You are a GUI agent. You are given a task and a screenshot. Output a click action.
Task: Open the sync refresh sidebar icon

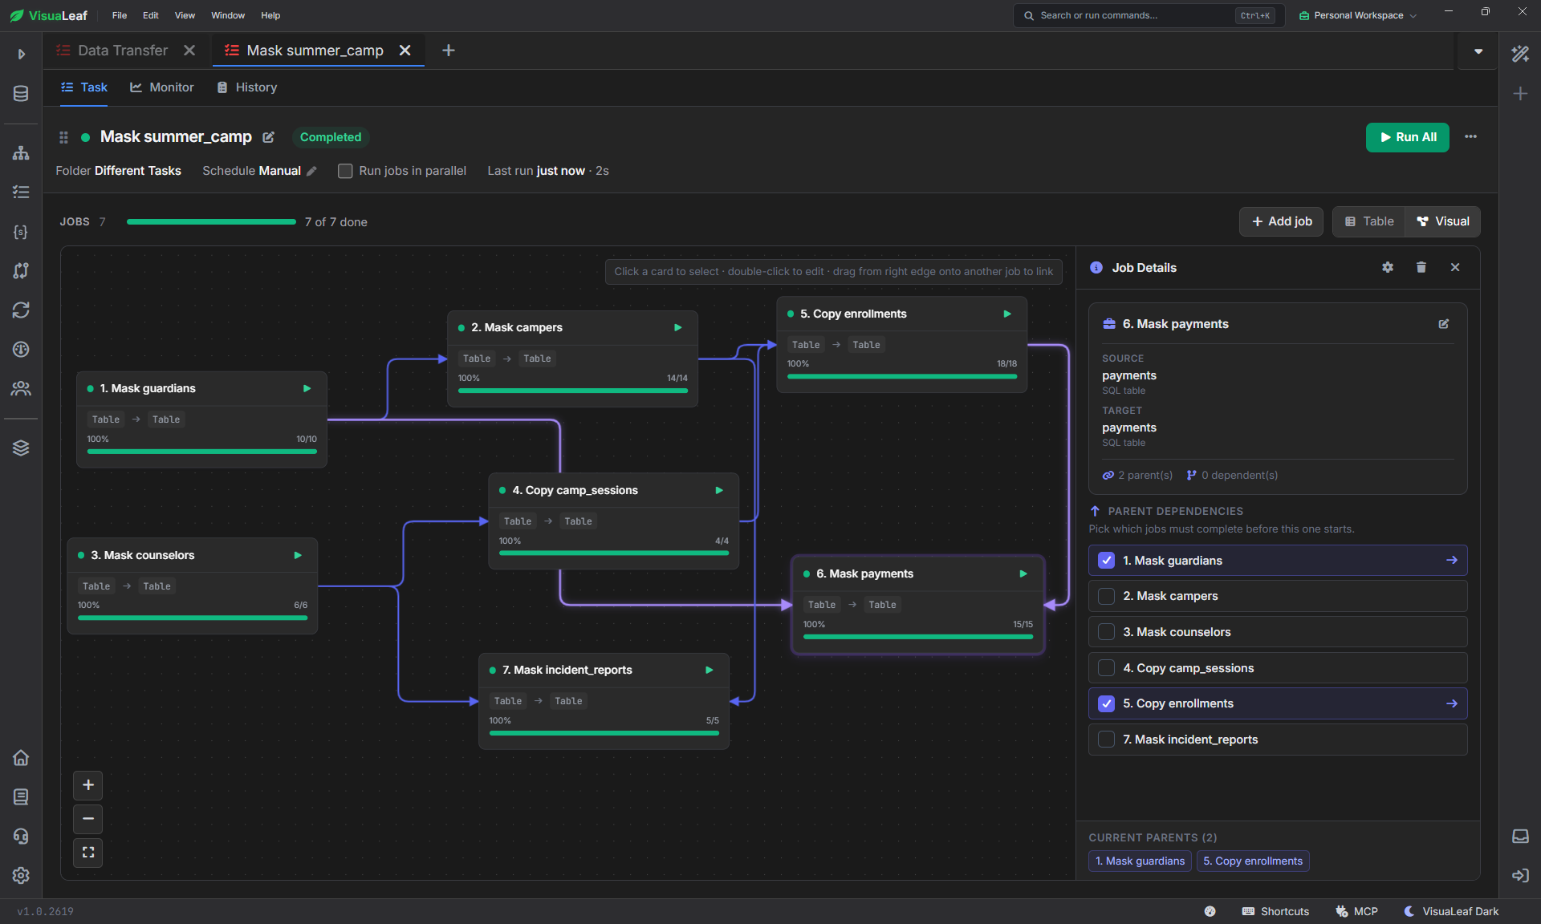coord(21,310)
